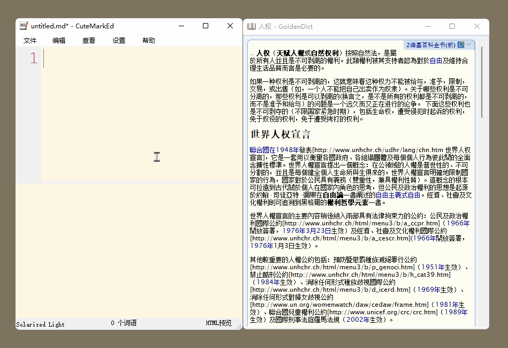
Task: Open the 帮助 menu
Action: (149, 41)
